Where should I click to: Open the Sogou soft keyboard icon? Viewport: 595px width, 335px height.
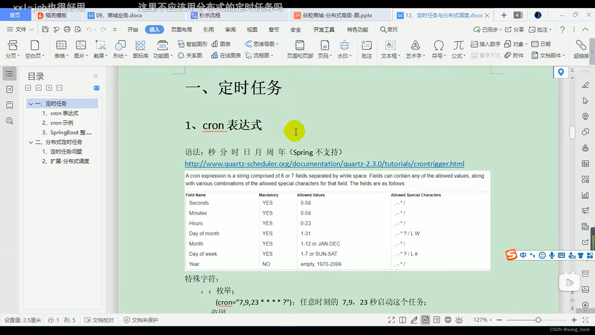[x=561, y=255]
